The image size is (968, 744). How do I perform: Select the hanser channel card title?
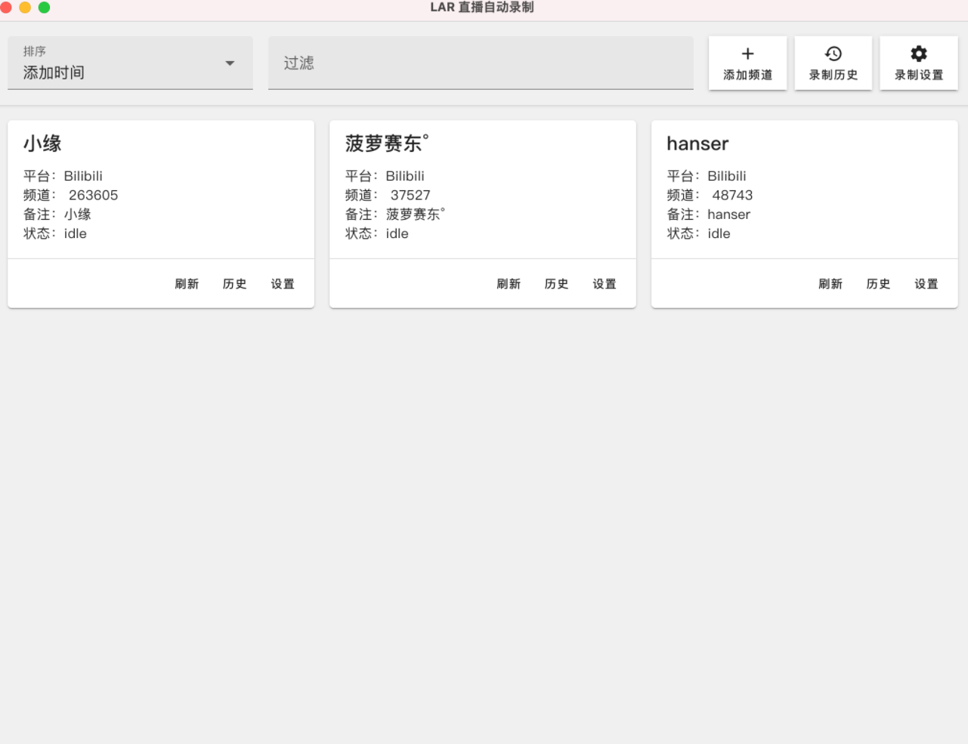pos(697,144)
